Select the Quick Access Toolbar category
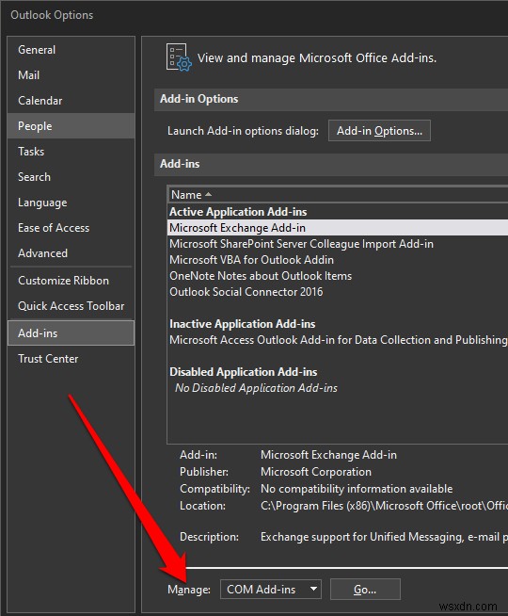The height and width of the screenshot is (616, 508). click(71, 306)
